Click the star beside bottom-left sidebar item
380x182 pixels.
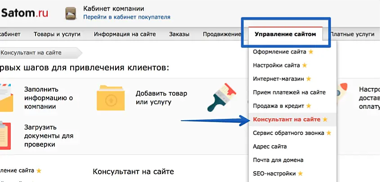39,171
